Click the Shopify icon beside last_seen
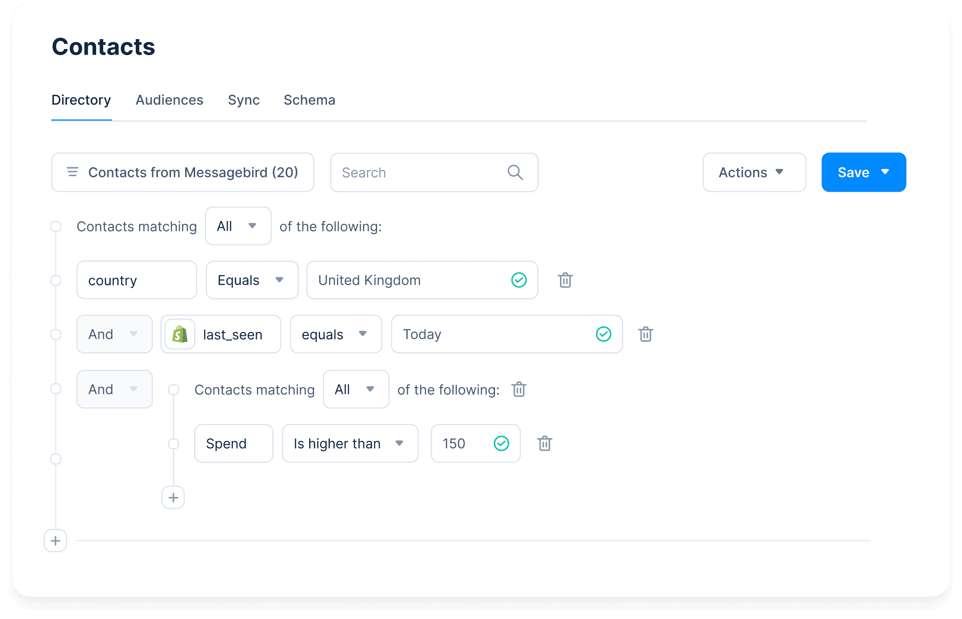This screenshot has height=619, width=962. (x=180, y=334)
